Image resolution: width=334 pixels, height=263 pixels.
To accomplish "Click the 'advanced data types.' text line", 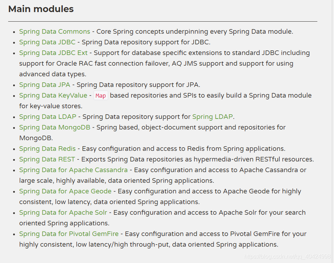I will [53, 74].
